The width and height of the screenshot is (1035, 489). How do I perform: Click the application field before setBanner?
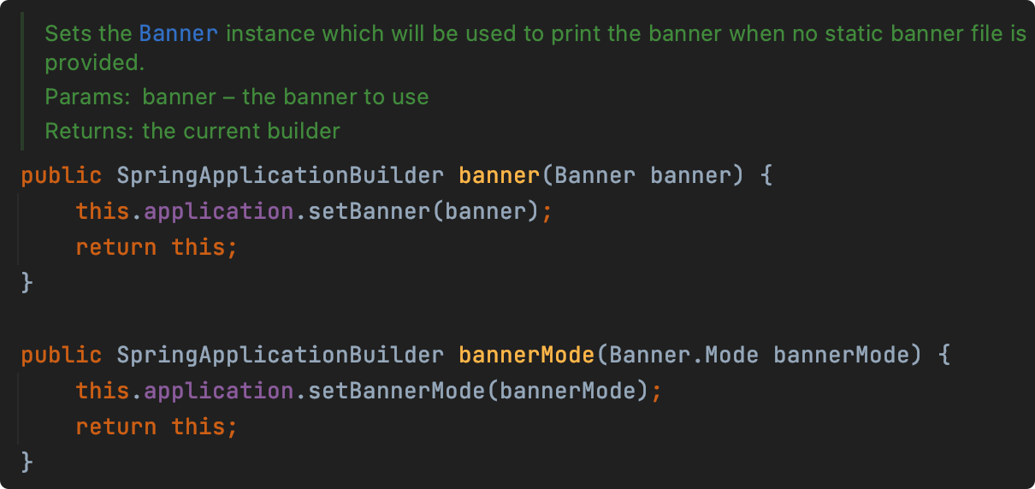coord(219,210)
